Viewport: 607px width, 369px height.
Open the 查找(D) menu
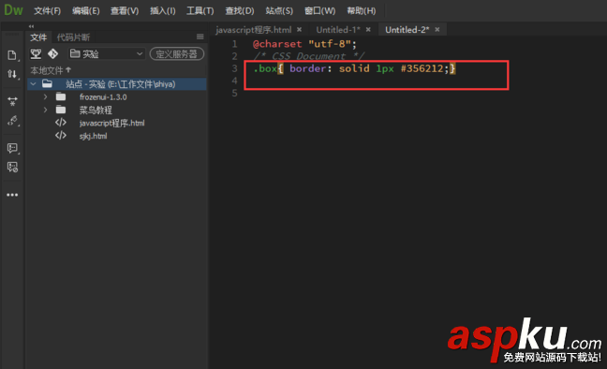coord(240,11)
